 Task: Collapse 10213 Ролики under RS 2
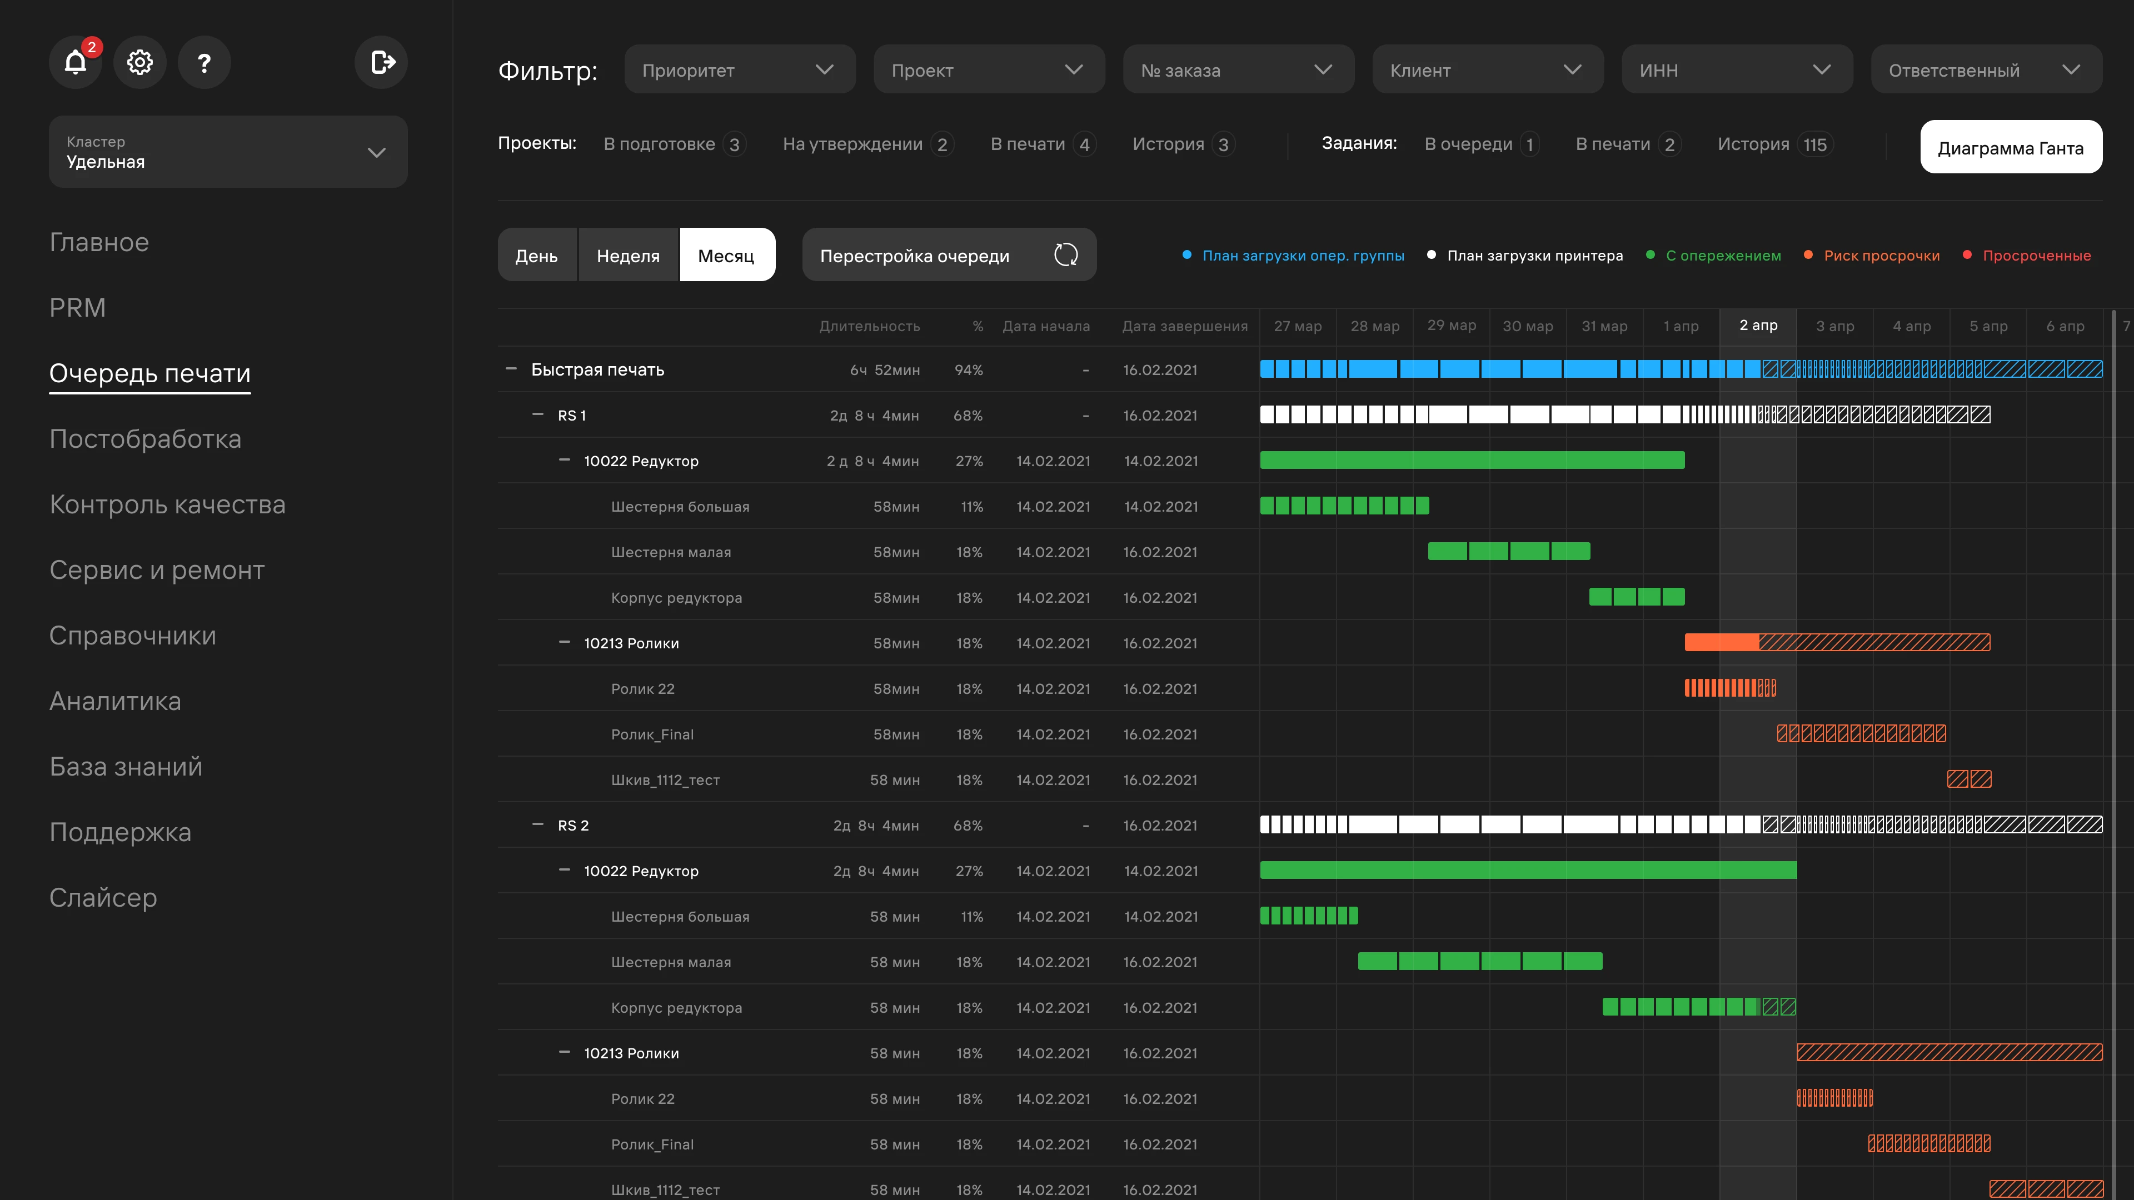[x=564, y=1052]
